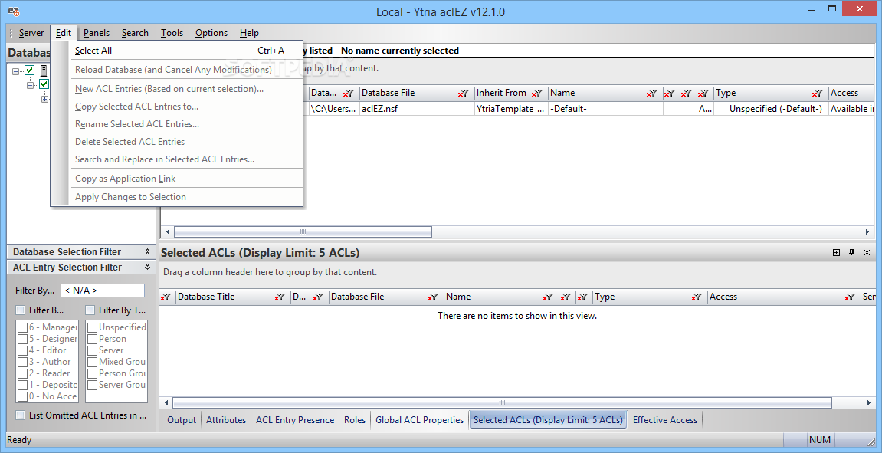Open the Server menu
The image size is (882, 453).
coord(31,33)
